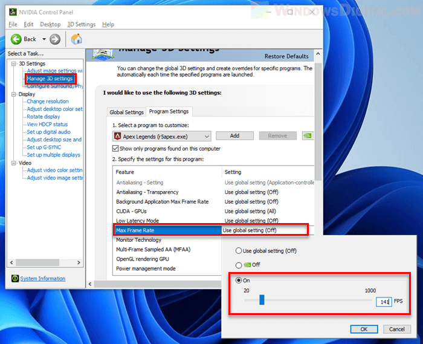Select the Power management mode row
This screenshot has width=423, height=344.
click(168, 268)
